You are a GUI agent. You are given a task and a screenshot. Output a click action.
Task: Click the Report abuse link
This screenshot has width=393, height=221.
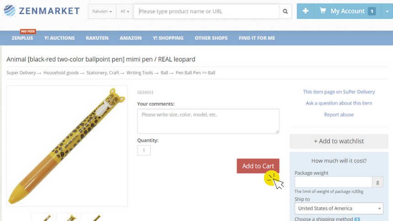[339, 115]
